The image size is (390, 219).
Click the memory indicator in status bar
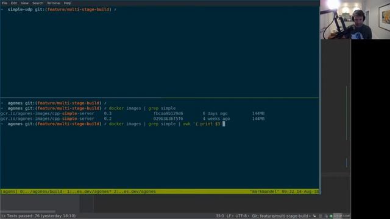tap(341, 216)
